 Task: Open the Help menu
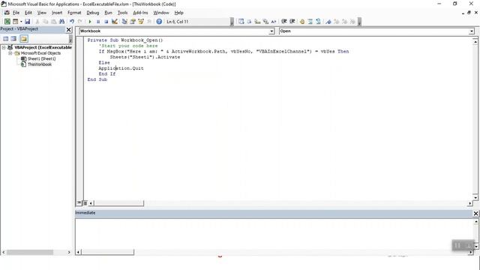[178, 13]
